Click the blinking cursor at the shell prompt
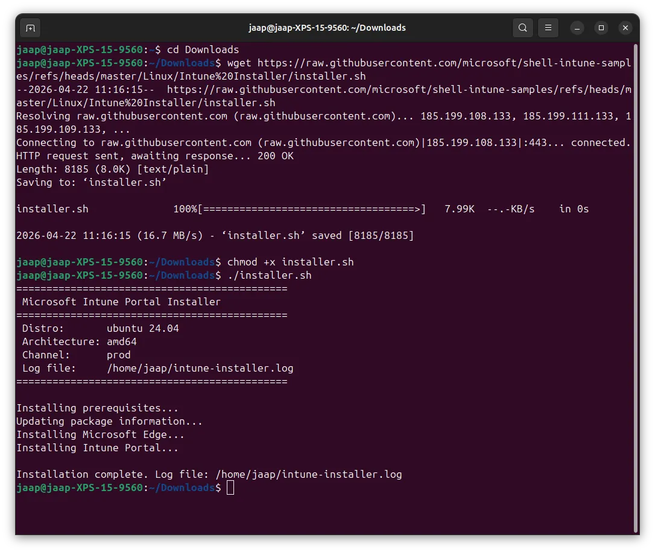The image size is (655, 552). [x=230, y=487]
